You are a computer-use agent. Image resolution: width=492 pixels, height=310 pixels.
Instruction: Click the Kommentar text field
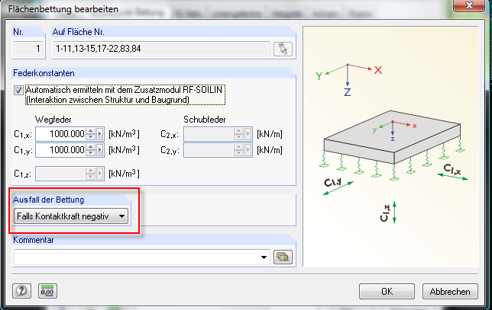pos(137,257)
